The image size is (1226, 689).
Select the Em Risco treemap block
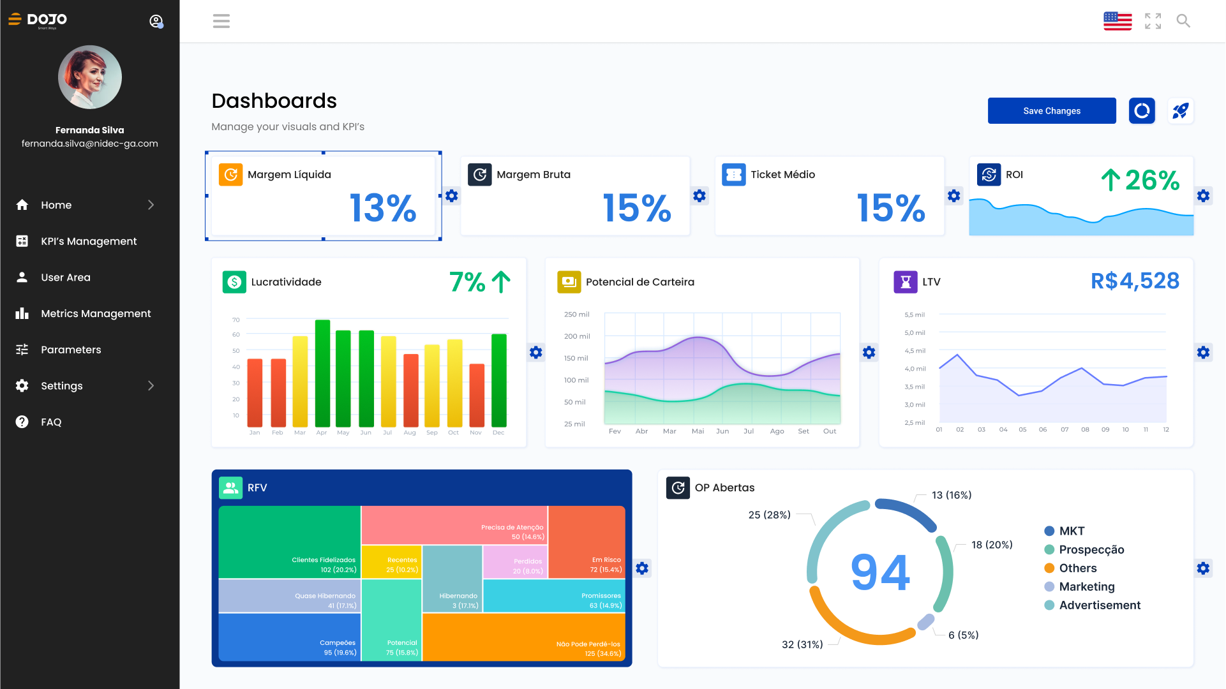point(587,542)
